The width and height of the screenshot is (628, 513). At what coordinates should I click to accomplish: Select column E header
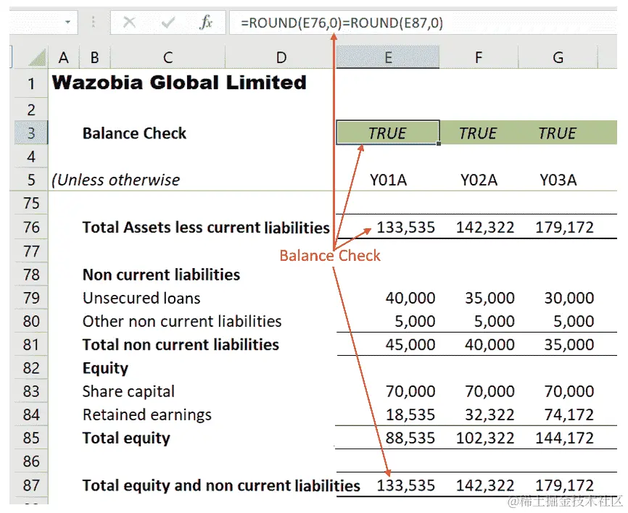click(388, 57)
